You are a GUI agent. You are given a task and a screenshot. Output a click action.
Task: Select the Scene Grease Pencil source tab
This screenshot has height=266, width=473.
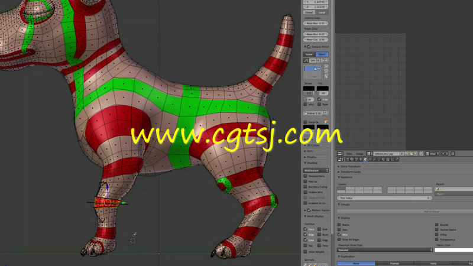tap(309, 54)
